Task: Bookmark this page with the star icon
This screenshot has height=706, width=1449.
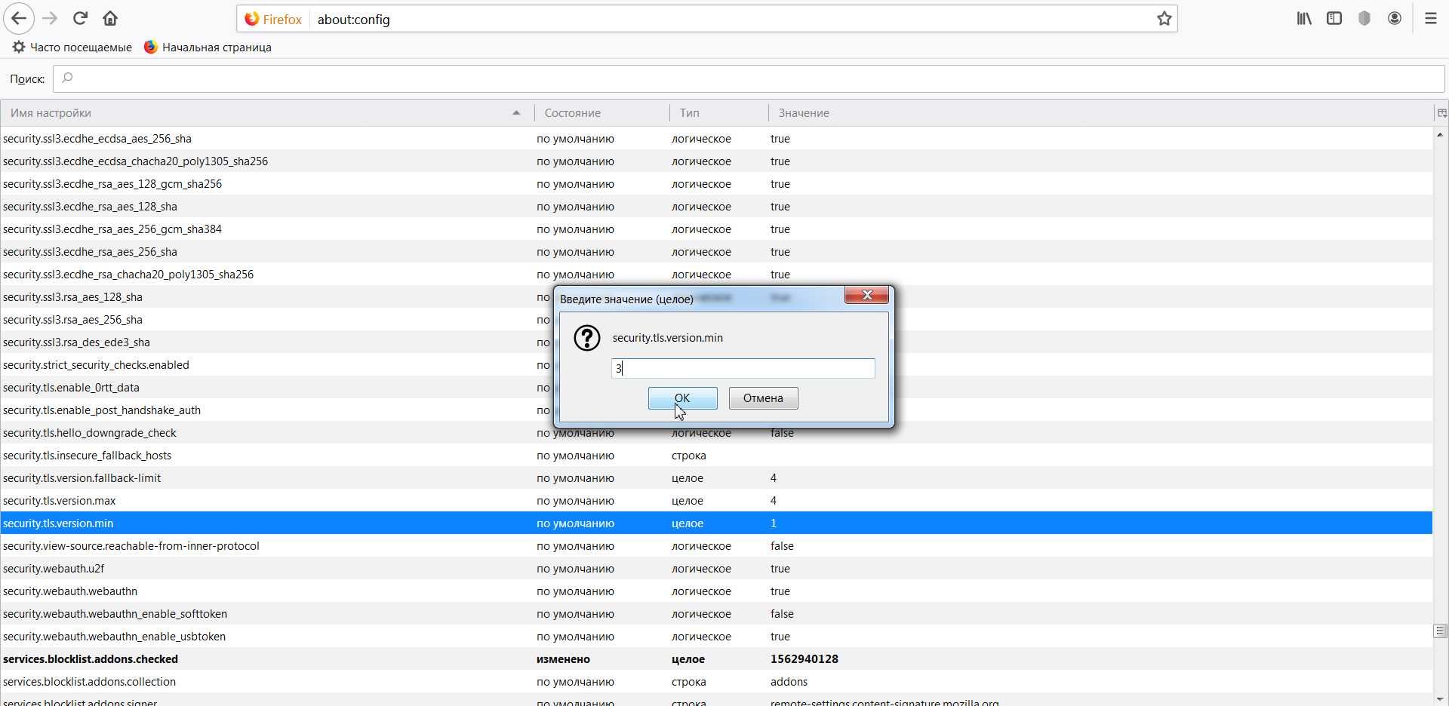Action: tap(1164, 19)
